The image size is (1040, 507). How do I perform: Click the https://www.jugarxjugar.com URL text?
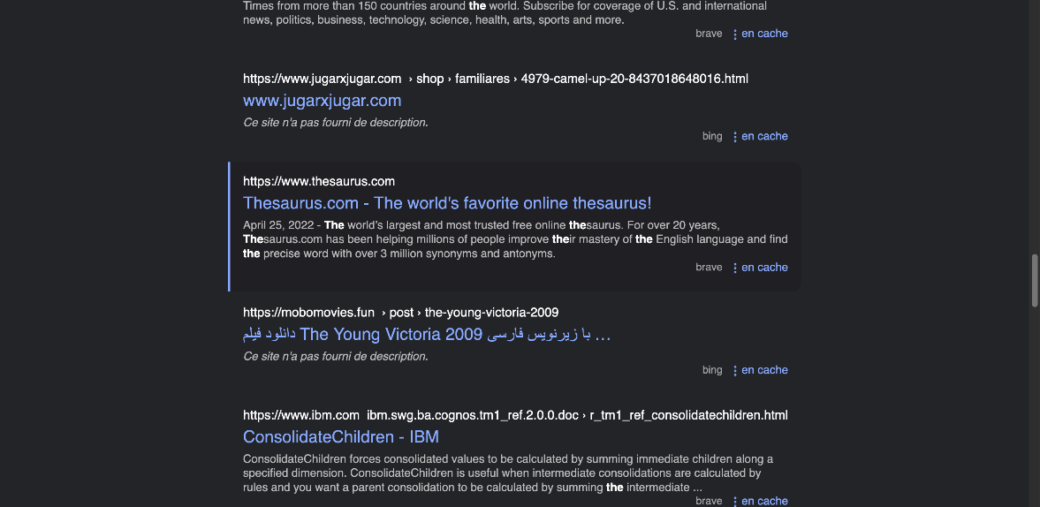coord(322,79)
